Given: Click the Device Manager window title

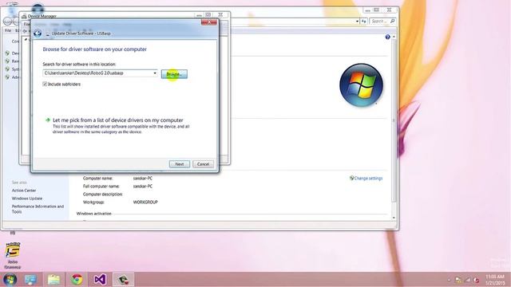Looking at the screenshot, I should pos(42,16).
